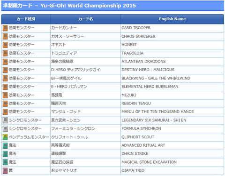Select BLACKWING - GALE THE WHIRLWIND text
This screenshot has height=176, width=225.
point(156,78)
